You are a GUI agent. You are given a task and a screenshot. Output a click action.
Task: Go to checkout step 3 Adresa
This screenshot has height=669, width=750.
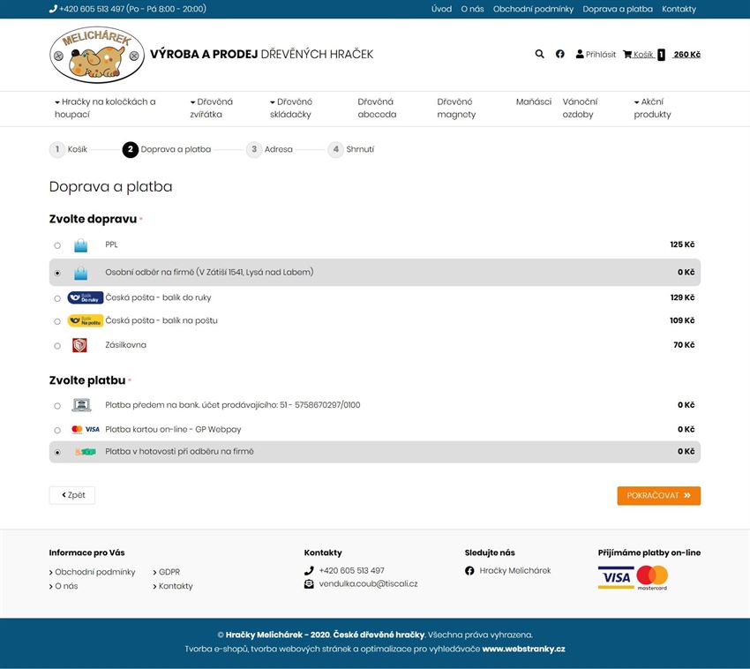tap(269, 149)
